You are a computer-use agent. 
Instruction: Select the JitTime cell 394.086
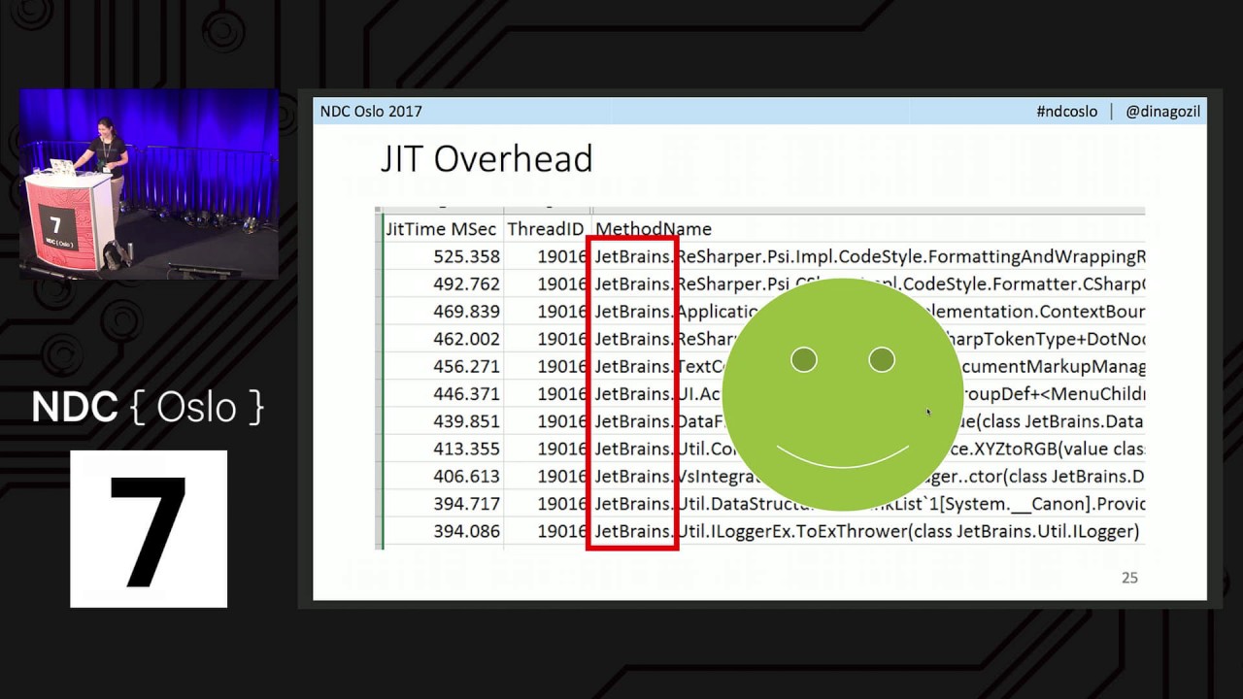468,532
